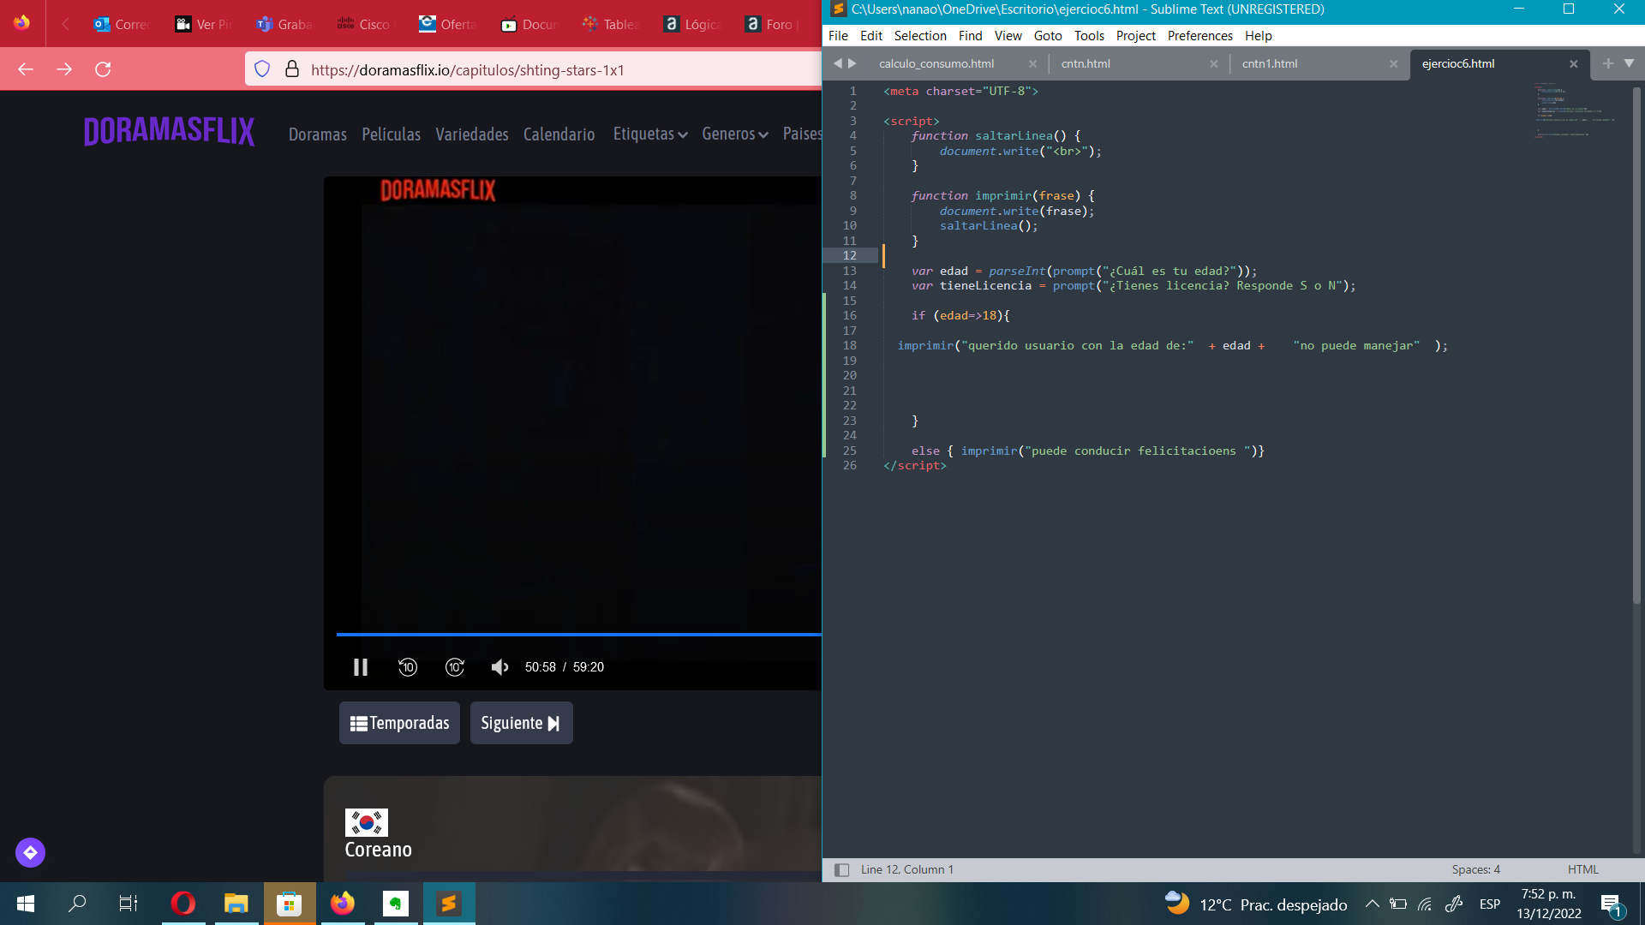Click the DORAMASFLIX site logo
1645x925 pixels.
[x=169, y=132]
